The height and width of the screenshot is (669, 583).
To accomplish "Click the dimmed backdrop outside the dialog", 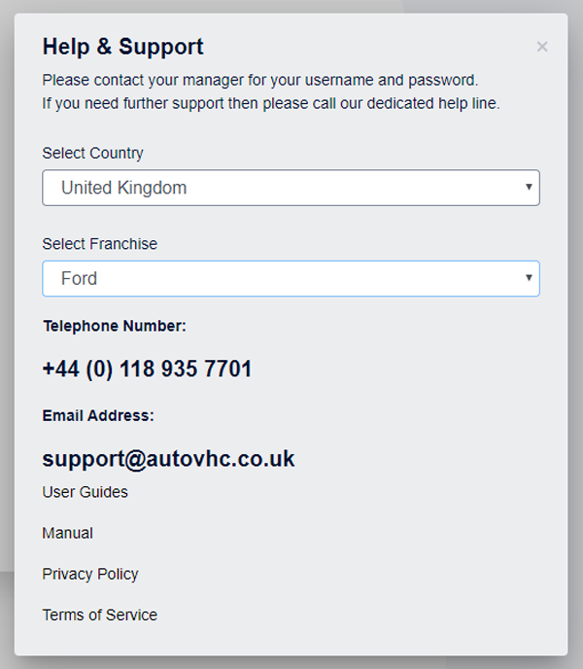I will coord(576,389).
